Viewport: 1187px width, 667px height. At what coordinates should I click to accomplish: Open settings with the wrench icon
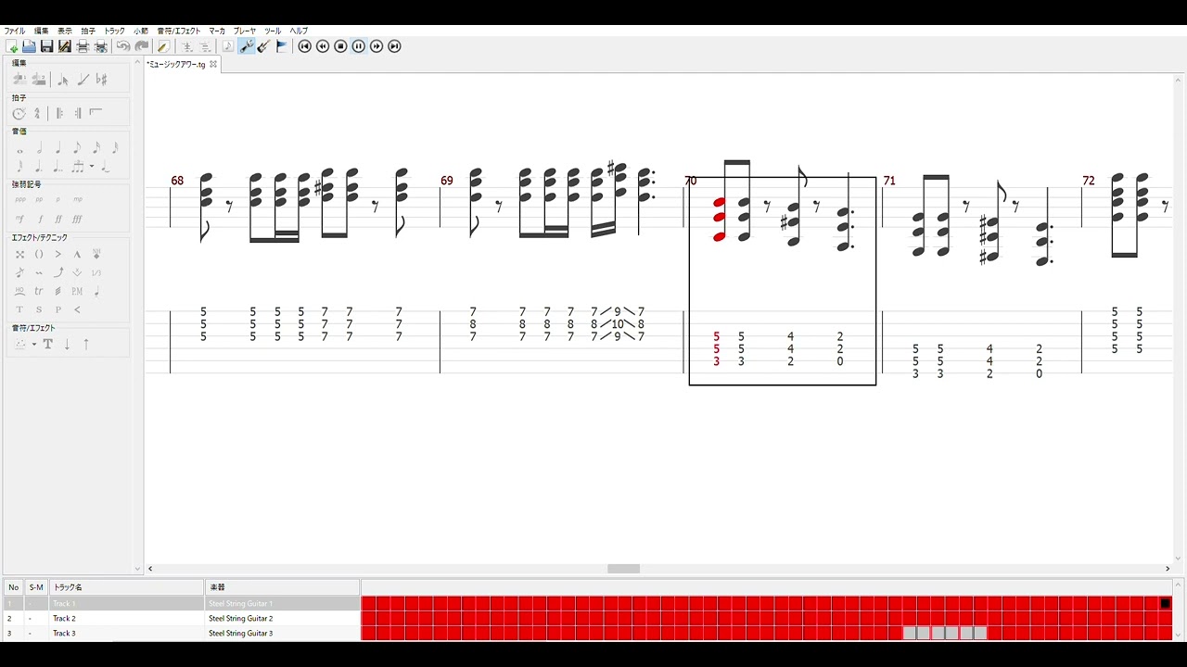[247, 46]
